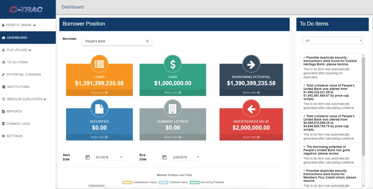The width and height of the screenshot is (373, 189).
Task: Click the Borrowing Potential value $1,390,399,235.58
Action: [251, 84]
